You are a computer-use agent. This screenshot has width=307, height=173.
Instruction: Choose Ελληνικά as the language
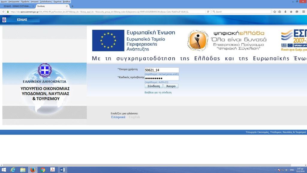118,117
